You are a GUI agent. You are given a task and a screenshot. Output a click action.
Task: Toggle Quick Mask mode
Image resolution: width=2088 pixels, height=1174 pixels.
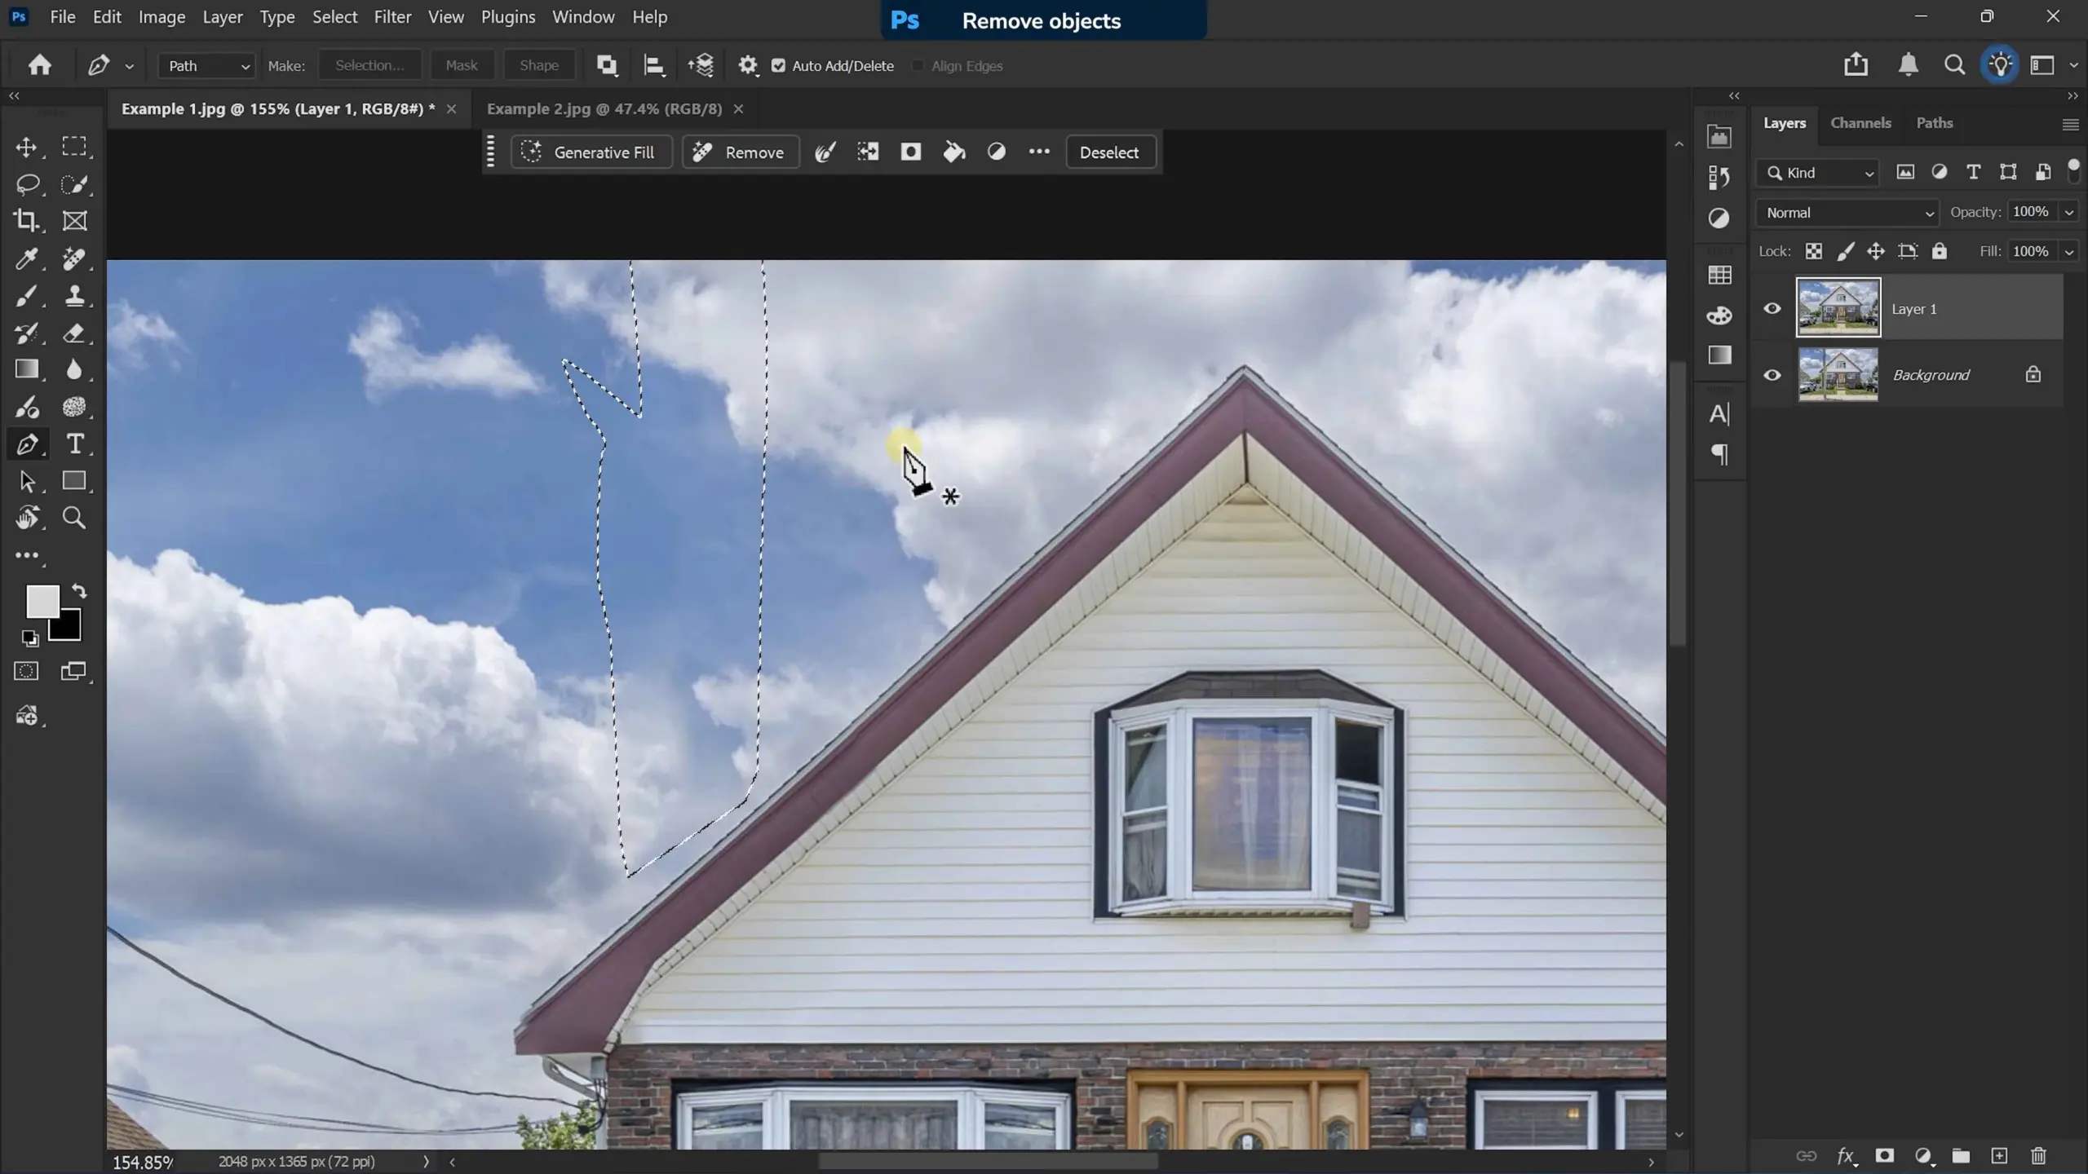coord(26,671)
